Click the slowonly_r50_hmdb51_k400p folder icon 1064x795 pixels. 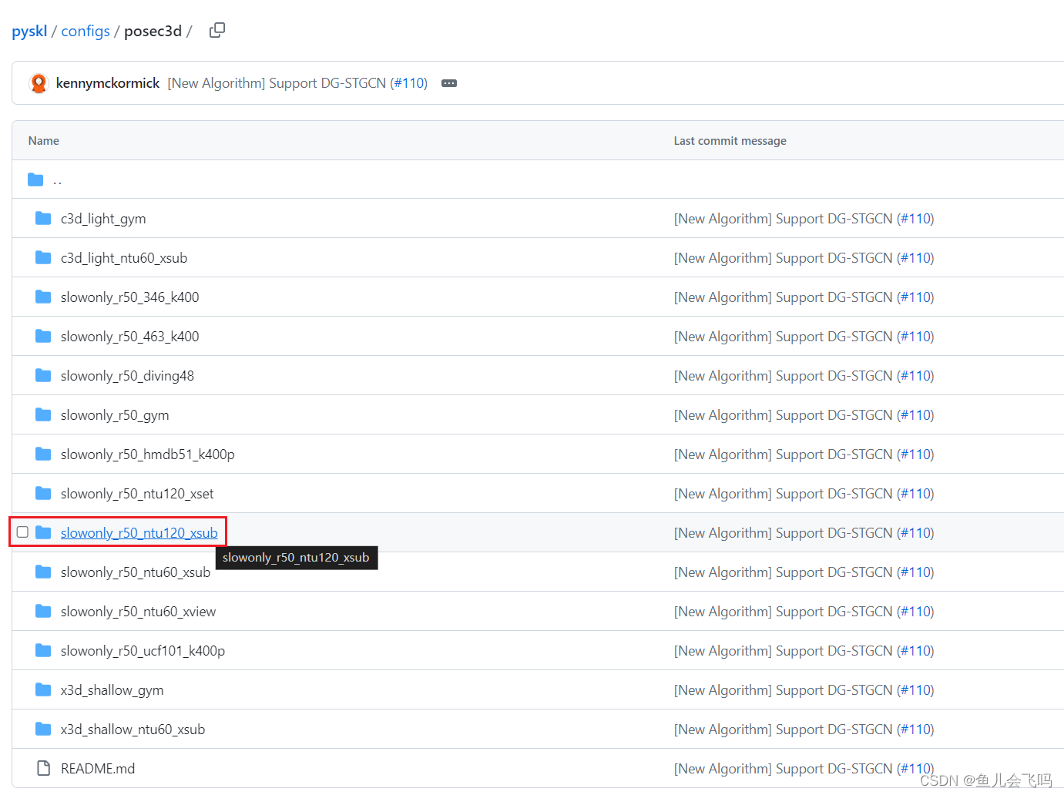click(x=43, y=455)
